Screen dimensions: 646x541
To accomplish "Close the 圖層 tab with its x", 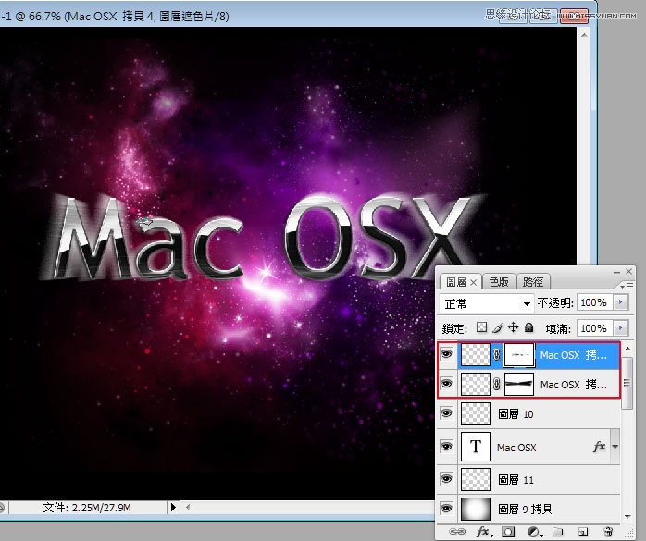I will tap(473, 282).
